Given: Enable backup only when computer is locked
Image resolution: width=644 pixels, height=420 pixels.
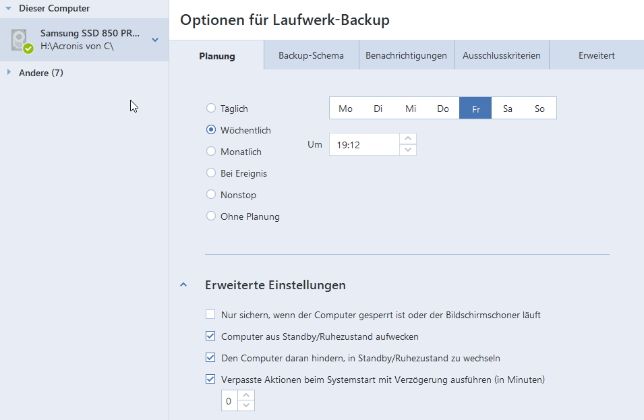Looking at the screenshot, I should (x=211, y=315).
